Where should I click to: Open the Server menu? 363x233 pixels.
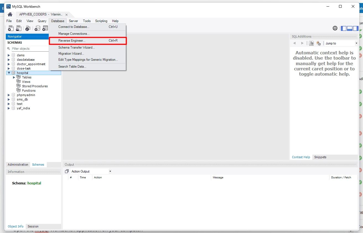pos(73,21)
